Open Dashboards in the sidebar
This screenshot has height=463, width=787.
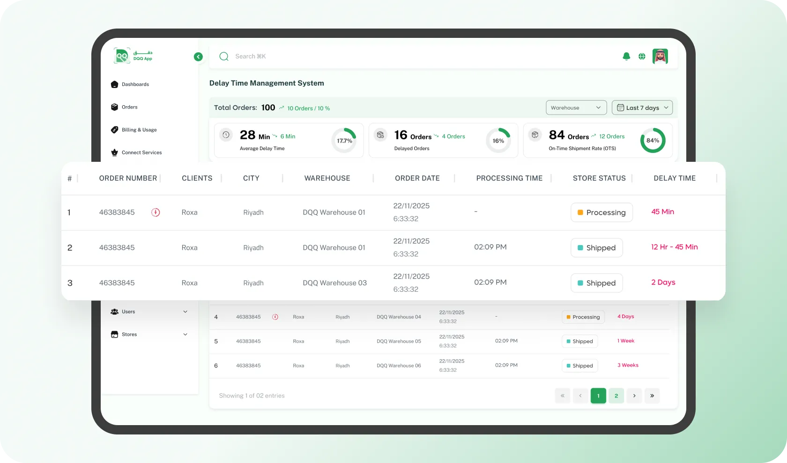tap(135, 85)
